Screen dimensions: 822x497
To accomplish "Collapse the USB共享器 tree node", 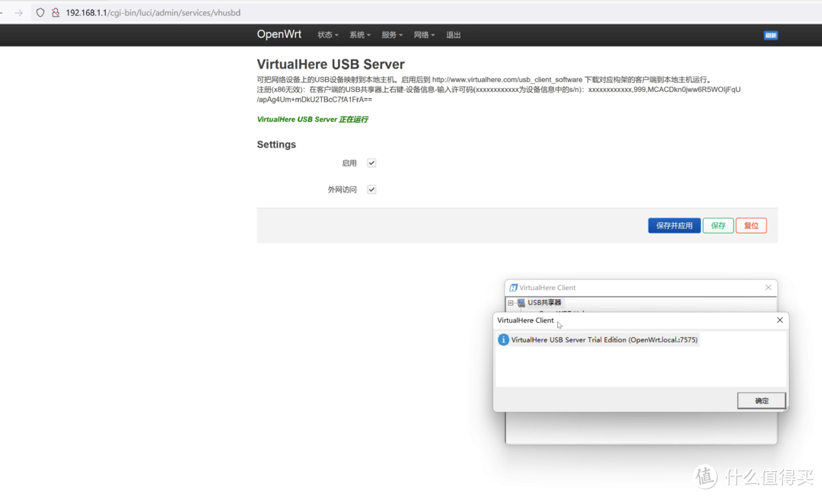I will coord(511,303).
